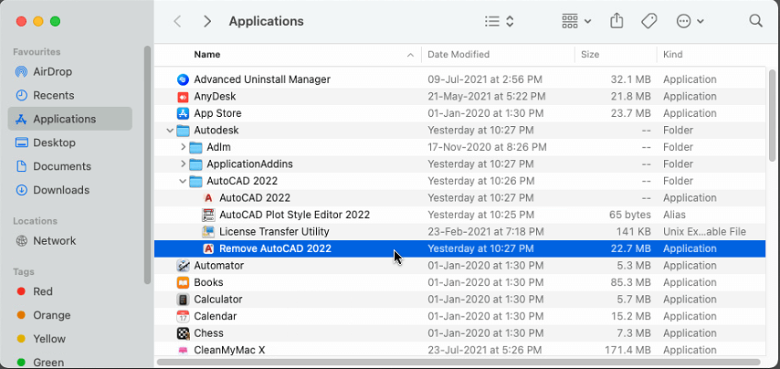Collapse the AutoCAD 2022 folder

pos(183,181)
